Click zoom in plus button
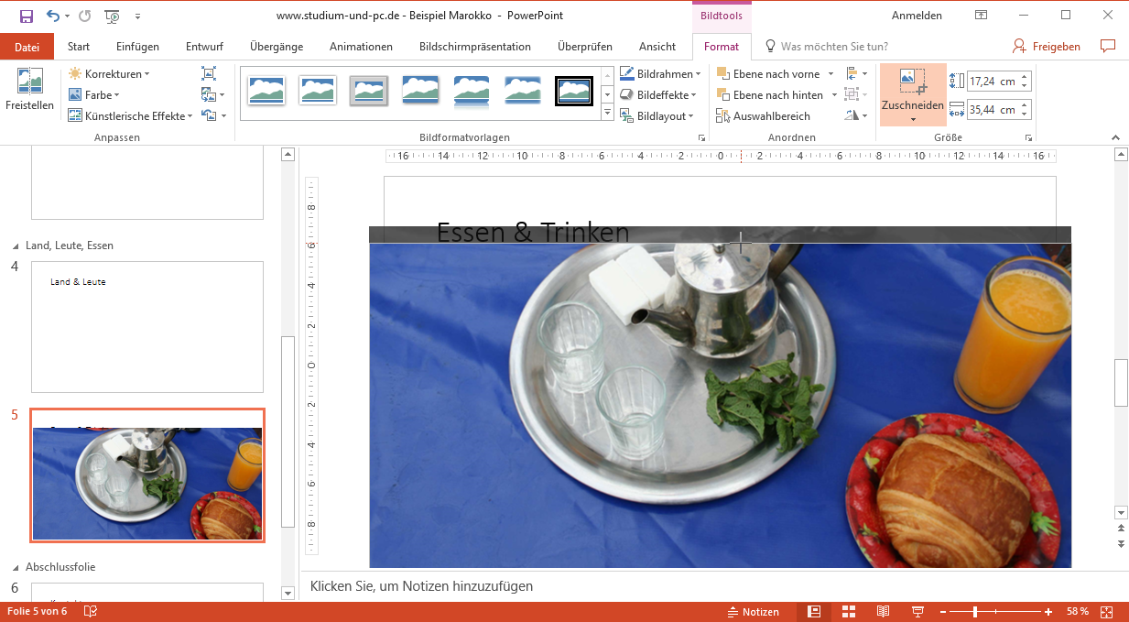Viewport: 1129px width, 622px height. point(1048,611)
